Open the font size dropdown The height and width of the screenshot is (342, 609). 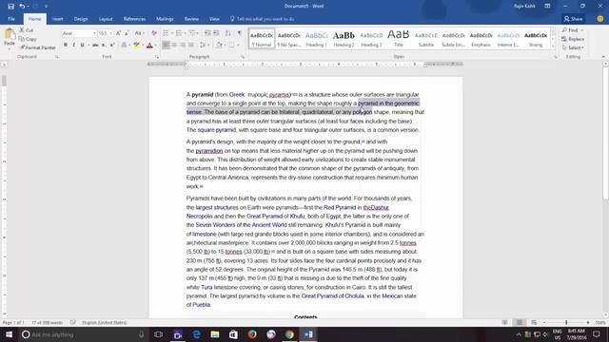[111, 33]
